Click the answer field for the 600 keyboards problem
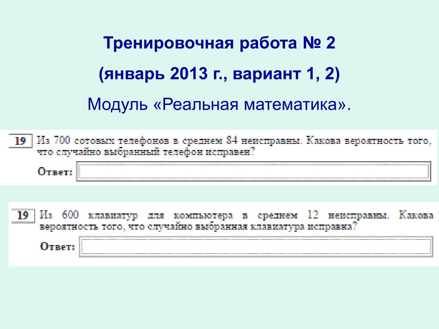 click(256, 246)
